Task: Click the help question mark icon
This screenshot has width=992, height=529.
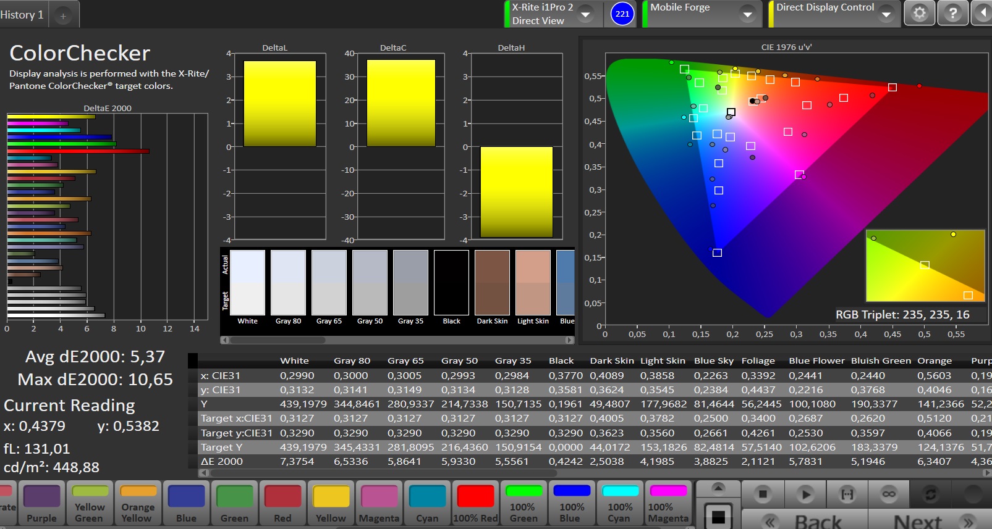Action: click(x=952, y=13)
